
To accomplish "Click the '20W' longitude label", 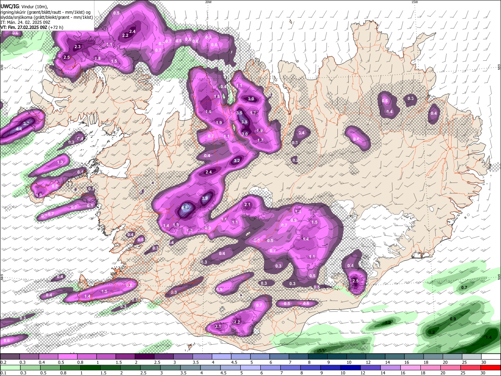I will click(x=208, y=2).
